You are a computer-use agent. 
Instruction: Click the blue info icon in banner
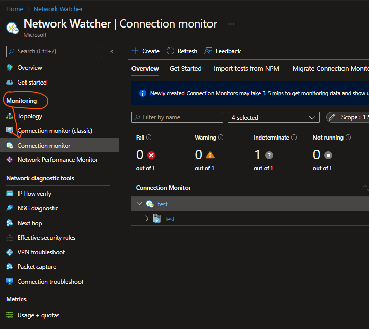pos(143,93)
